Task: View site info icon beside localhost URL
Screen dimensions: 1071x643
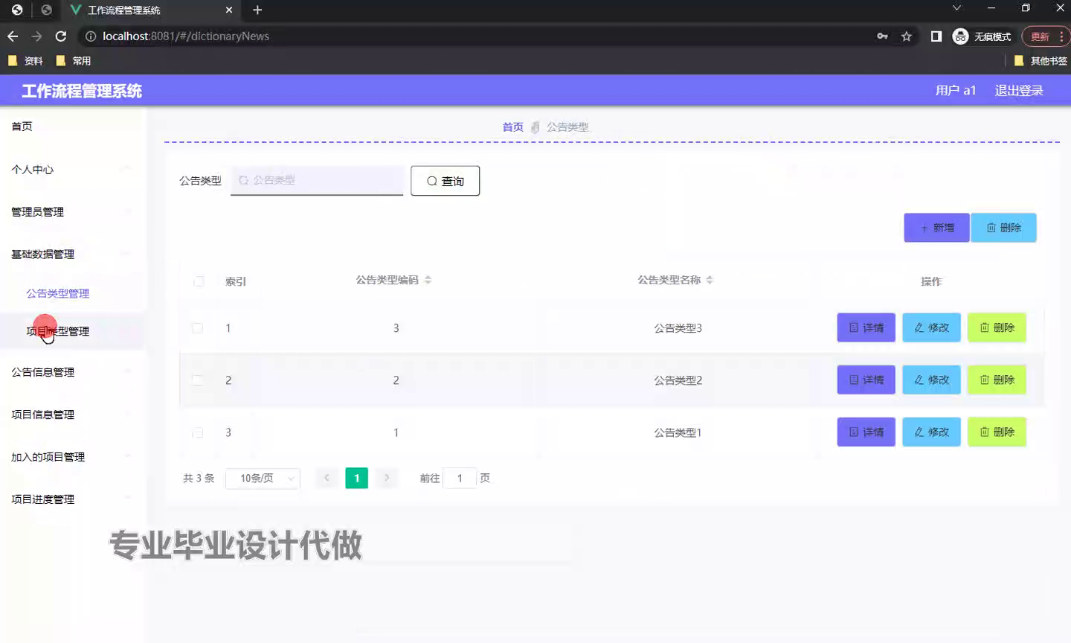Action: [x=91, y=36]
